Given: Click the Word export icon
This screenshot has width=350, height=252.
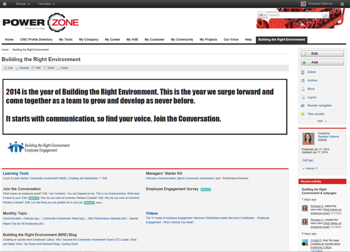Looking at the screenshot, I should [45, 68].
